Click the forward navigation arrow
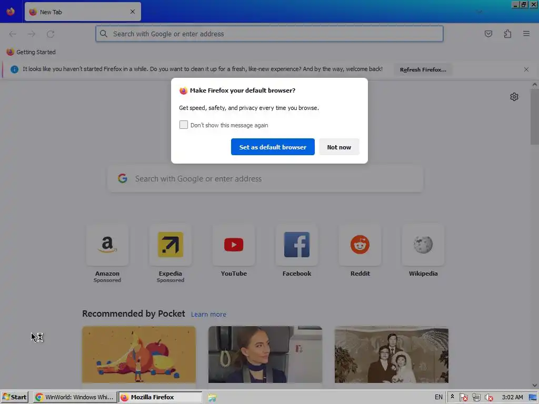 pos(32,34)
